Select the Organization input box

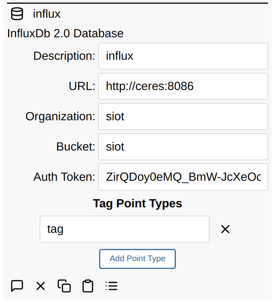pos(183,117)
